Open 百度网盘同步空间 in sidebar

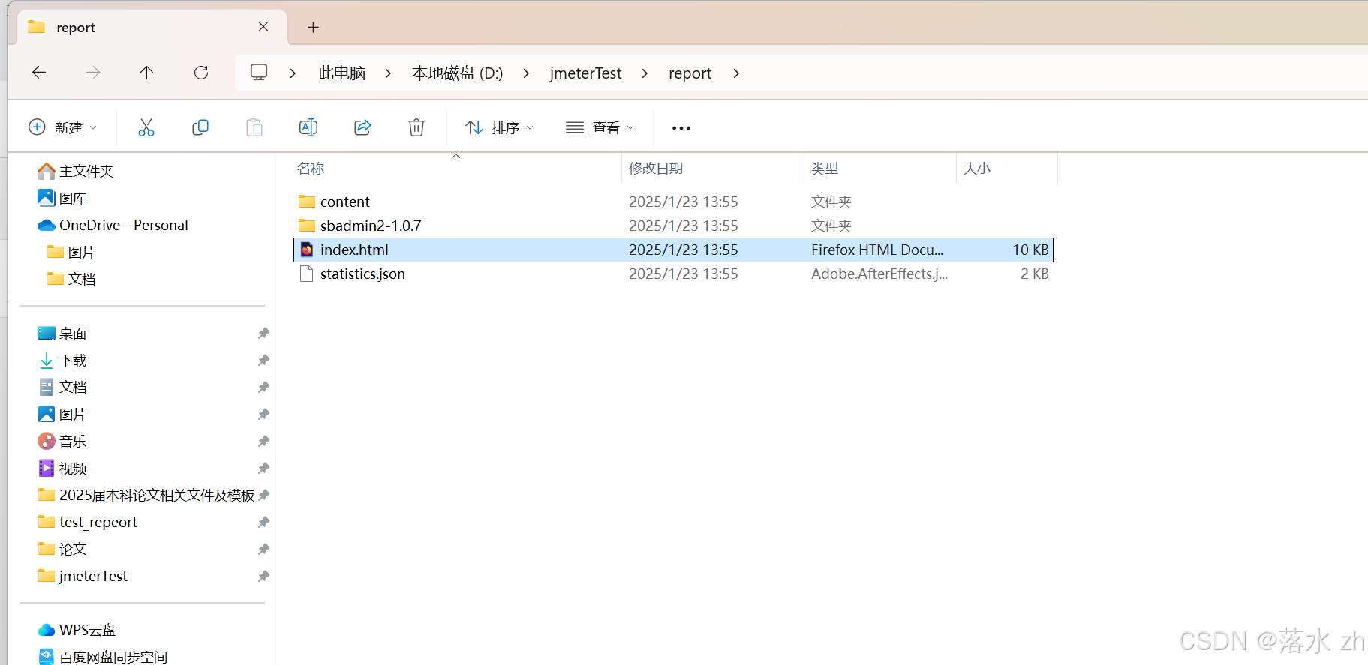pos(113,657)
